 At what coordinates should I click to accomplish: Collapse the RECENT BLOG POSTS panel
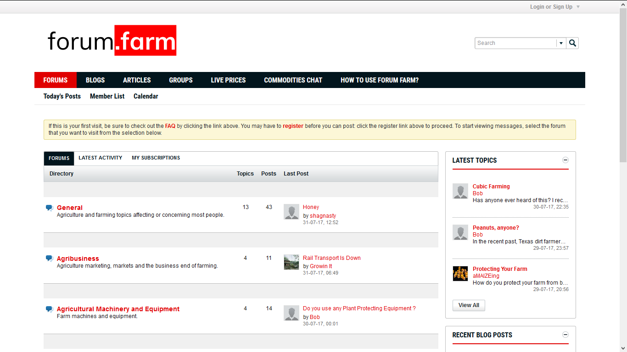click(x=565, y=335)
